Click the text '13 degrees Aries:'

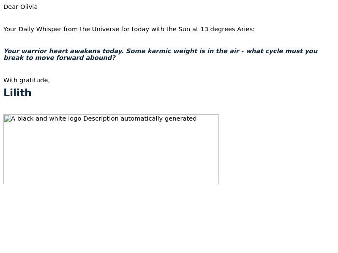(227, 29)
